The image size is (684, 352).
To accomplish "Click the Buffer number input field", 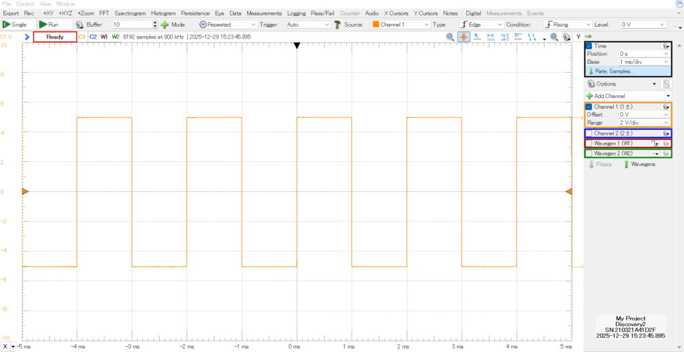I will pyautogui.click(x=132, y=25).
